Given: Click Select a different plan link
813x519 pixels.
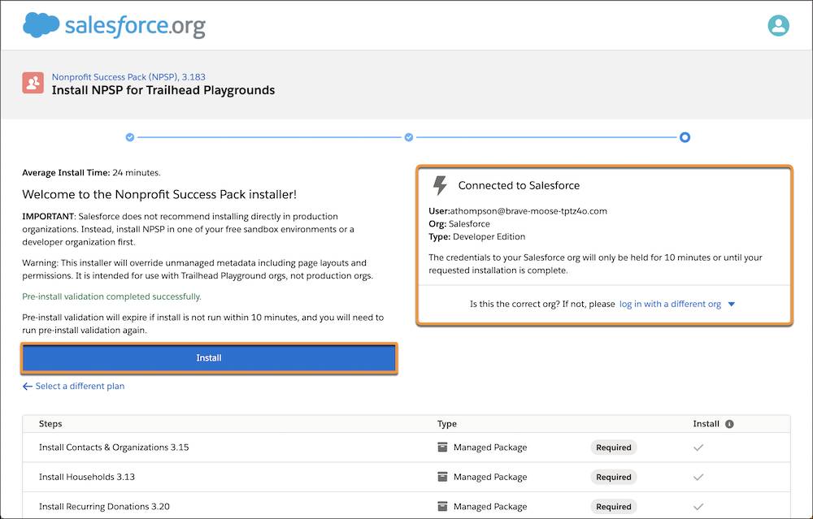Looking at the screenshot, I should [x=80, y=386].
